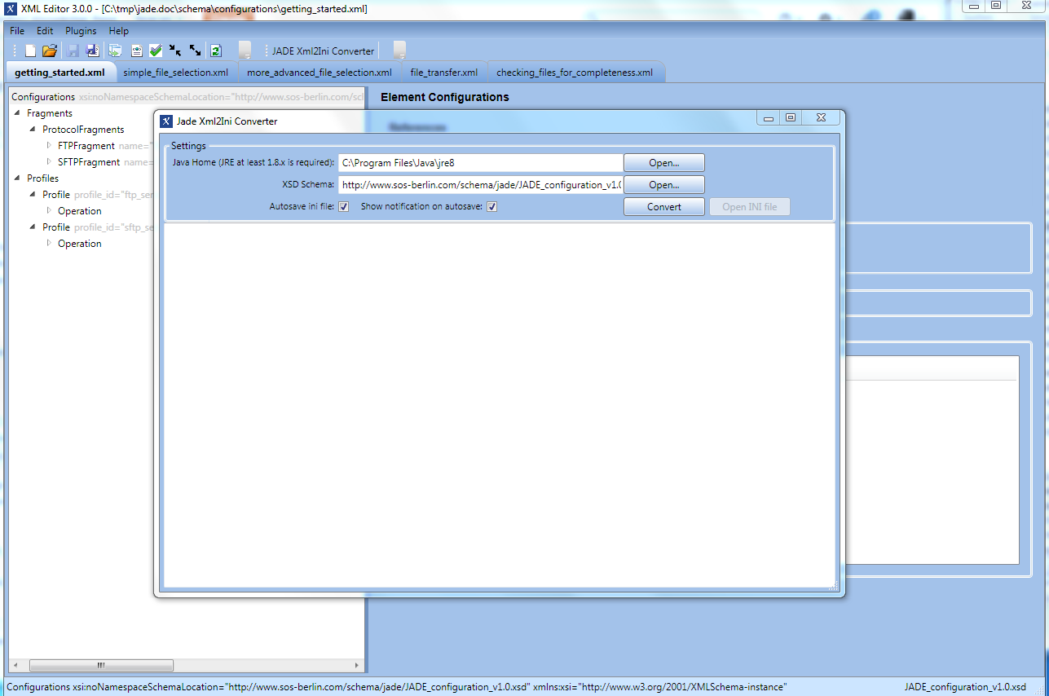Click the XSD Schema URL field
Screen dimensions: 1049x696
481,185
